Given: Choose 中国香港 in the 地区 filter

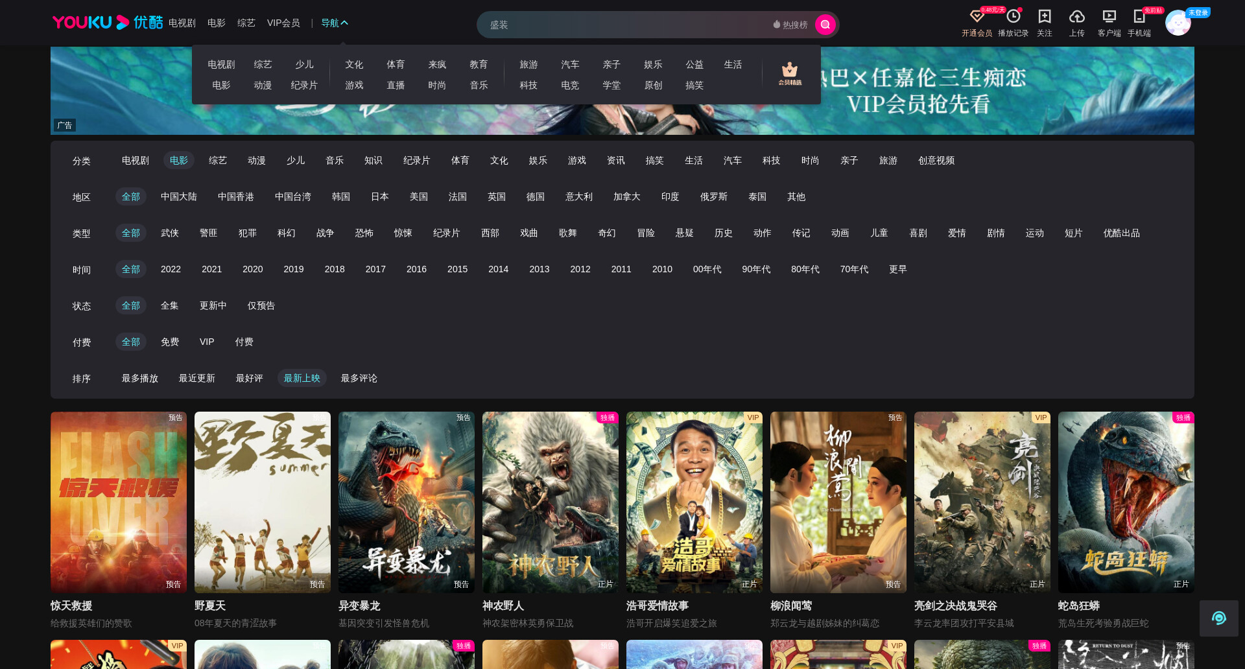Looking at the screenshot, I should (x=235, y=196).
